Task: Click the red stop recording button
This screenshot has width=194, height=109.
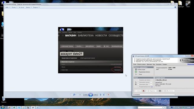Action: point(143,91)
